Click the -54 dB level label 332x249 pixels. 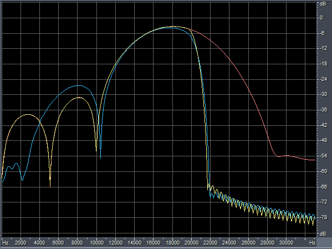[323, 156]
